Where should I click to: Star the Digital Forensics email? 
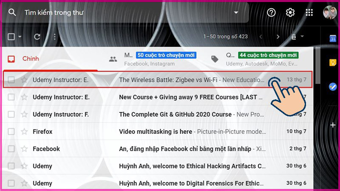(x=24, y=183)
